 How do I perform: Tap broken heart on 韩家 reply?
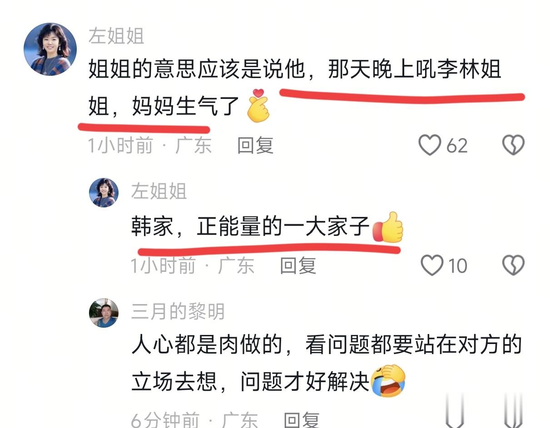point(513,265)
